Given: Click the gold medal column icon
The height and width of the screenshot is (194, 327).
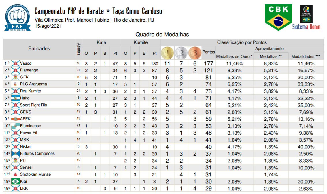Looking at the screenshot, I should pos(167,53).
